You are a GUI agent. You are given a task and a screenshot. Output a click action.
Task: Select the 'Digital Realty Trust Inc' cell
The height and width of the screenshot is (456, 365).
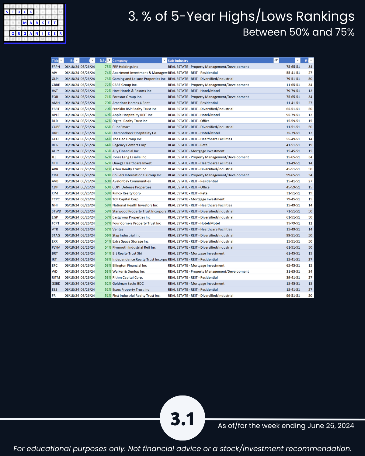pos(140,121)
